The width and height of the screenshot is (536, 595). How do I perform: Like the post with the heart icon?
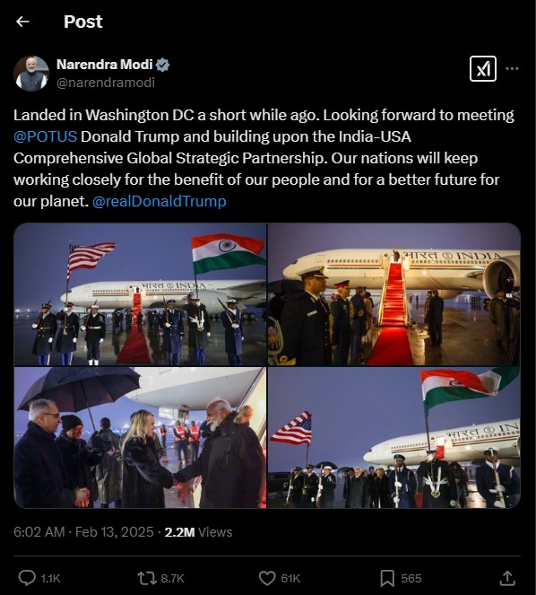tap(267, 578)
